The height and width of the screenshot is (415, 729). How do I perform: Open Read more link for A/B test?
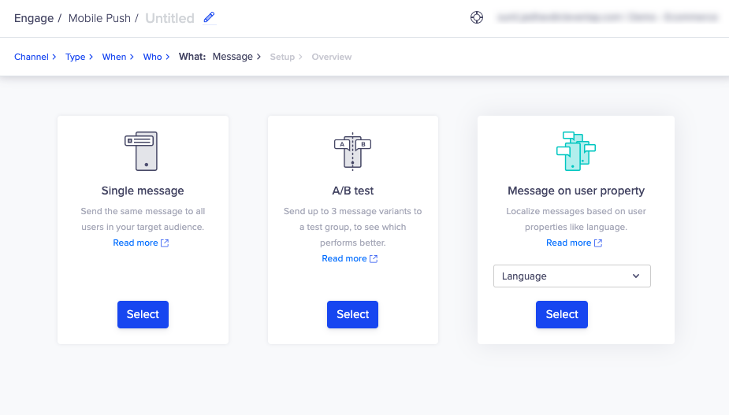(x=344, y=259)
